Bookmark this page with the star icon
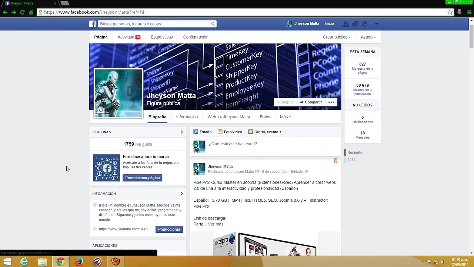This screenshot has height=267, width=474. 450,12
